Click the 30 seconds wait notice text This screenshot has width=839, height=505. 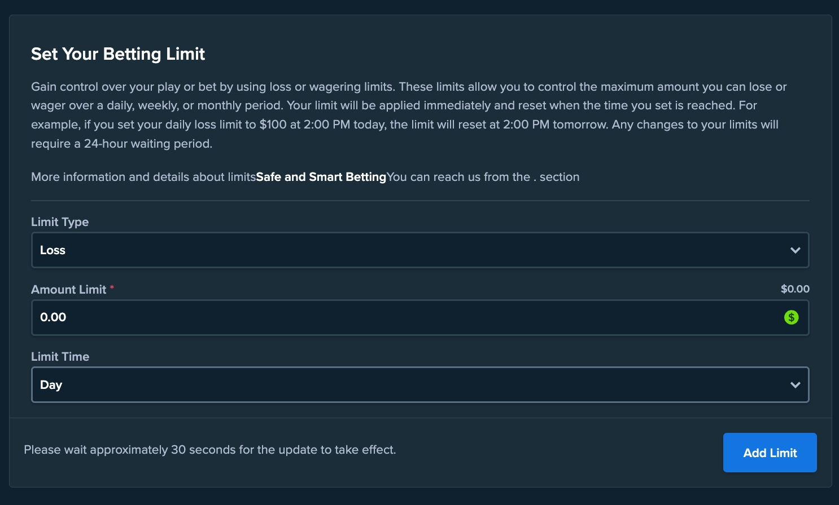click(x=209, y=450)
